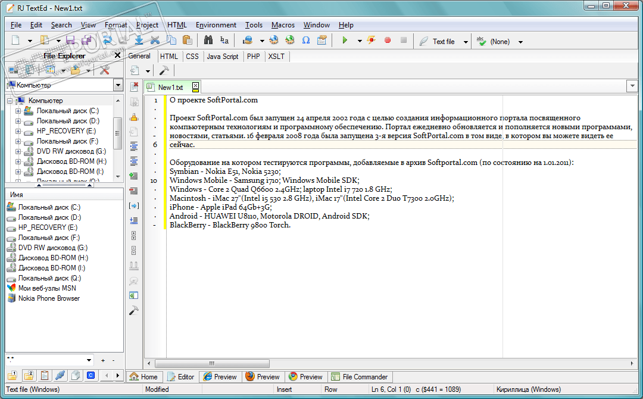Image resolution: width=643 pixels, height=399 pixels.
Task: Select Дисковод BD-ROM (H:) in file list
Action: tap(54, 257)
